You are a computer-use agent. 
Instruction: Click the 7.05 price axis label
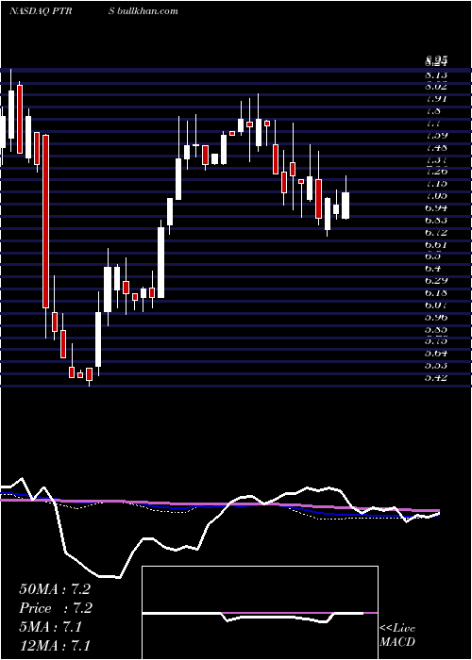(436, 196)
